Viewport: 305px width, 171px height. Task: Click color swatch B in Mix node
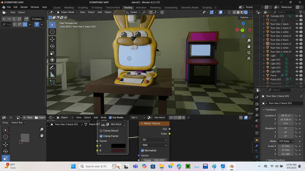[118, 150]
